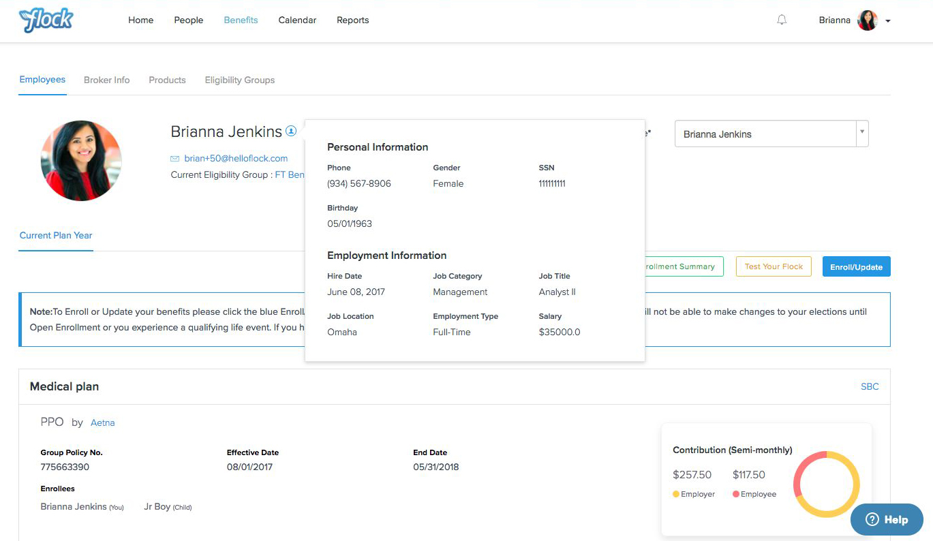Switch to the Eligibility Groups tab
This screenshot has height=541, width=933.
(240, 80)
